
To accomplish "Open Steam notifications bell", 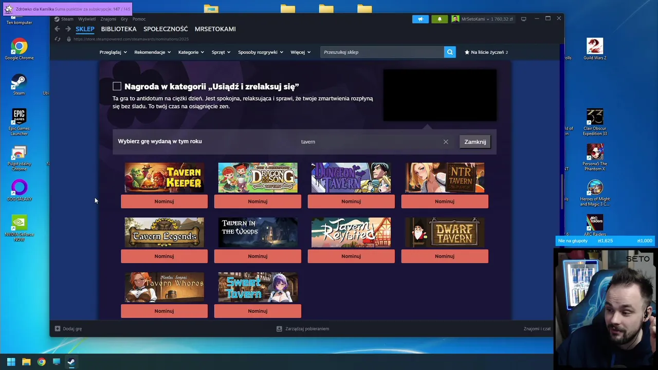I will pyautogui.click(x=440, y=19).
